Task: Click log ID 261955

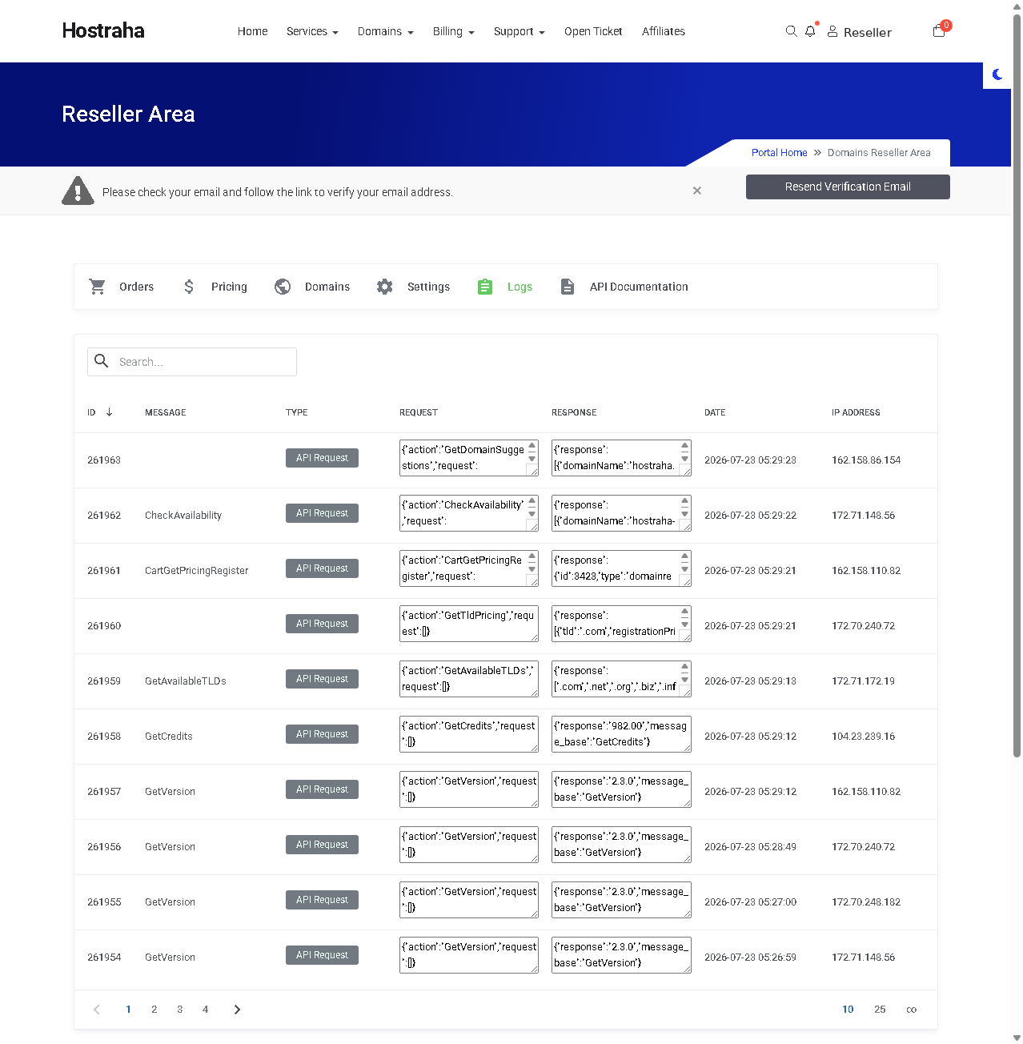Action: [x=104, y=902]
